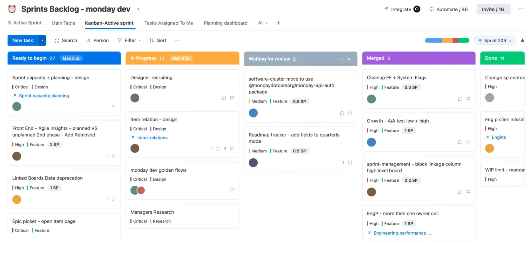Open updates flag on software-cluster card
Screen dimensions: 532x254
pyautogui.click(x=350, y=113)
